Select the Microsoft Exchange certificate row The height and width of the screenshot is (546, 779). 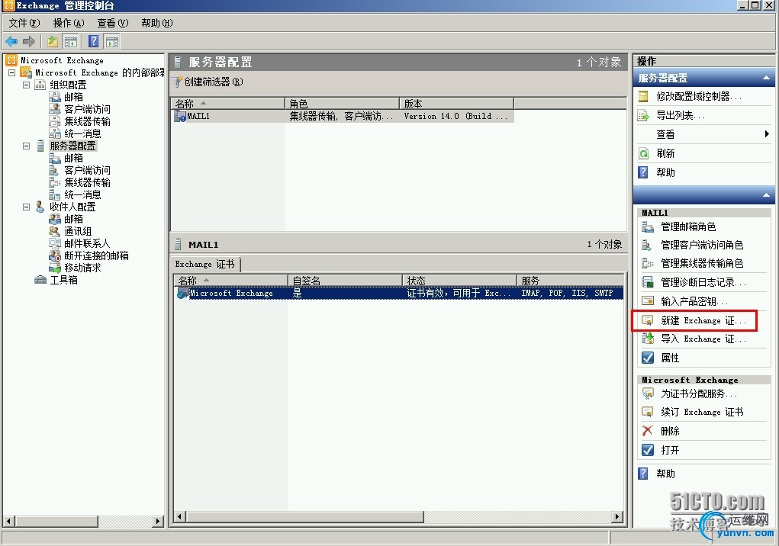coord(399,293)
